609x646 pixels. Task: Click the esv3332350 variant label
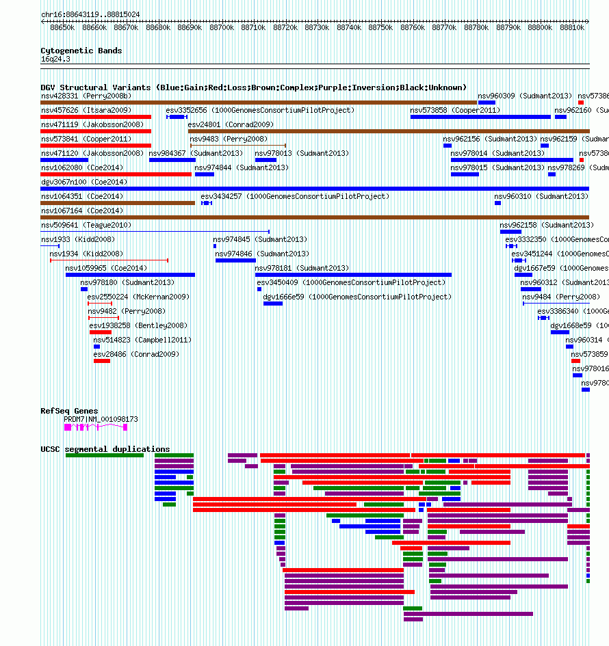pos(556,239)
